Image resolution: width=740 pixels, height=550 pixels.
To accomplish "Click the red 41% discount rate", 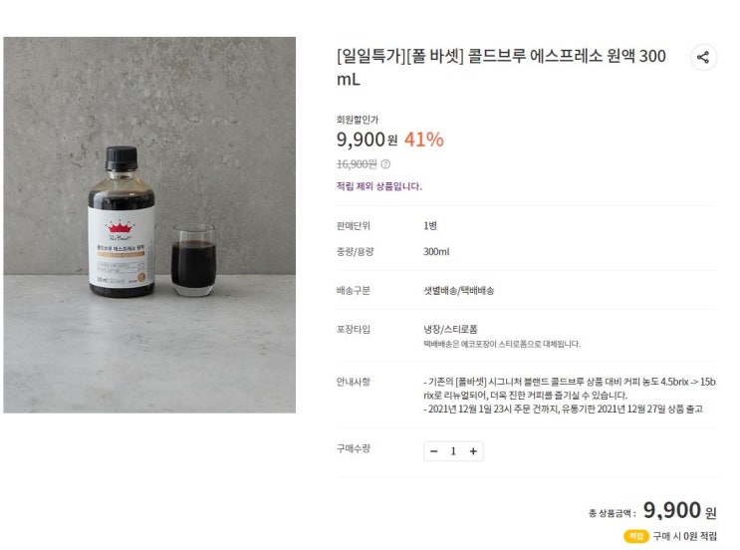I will point(424,140).
